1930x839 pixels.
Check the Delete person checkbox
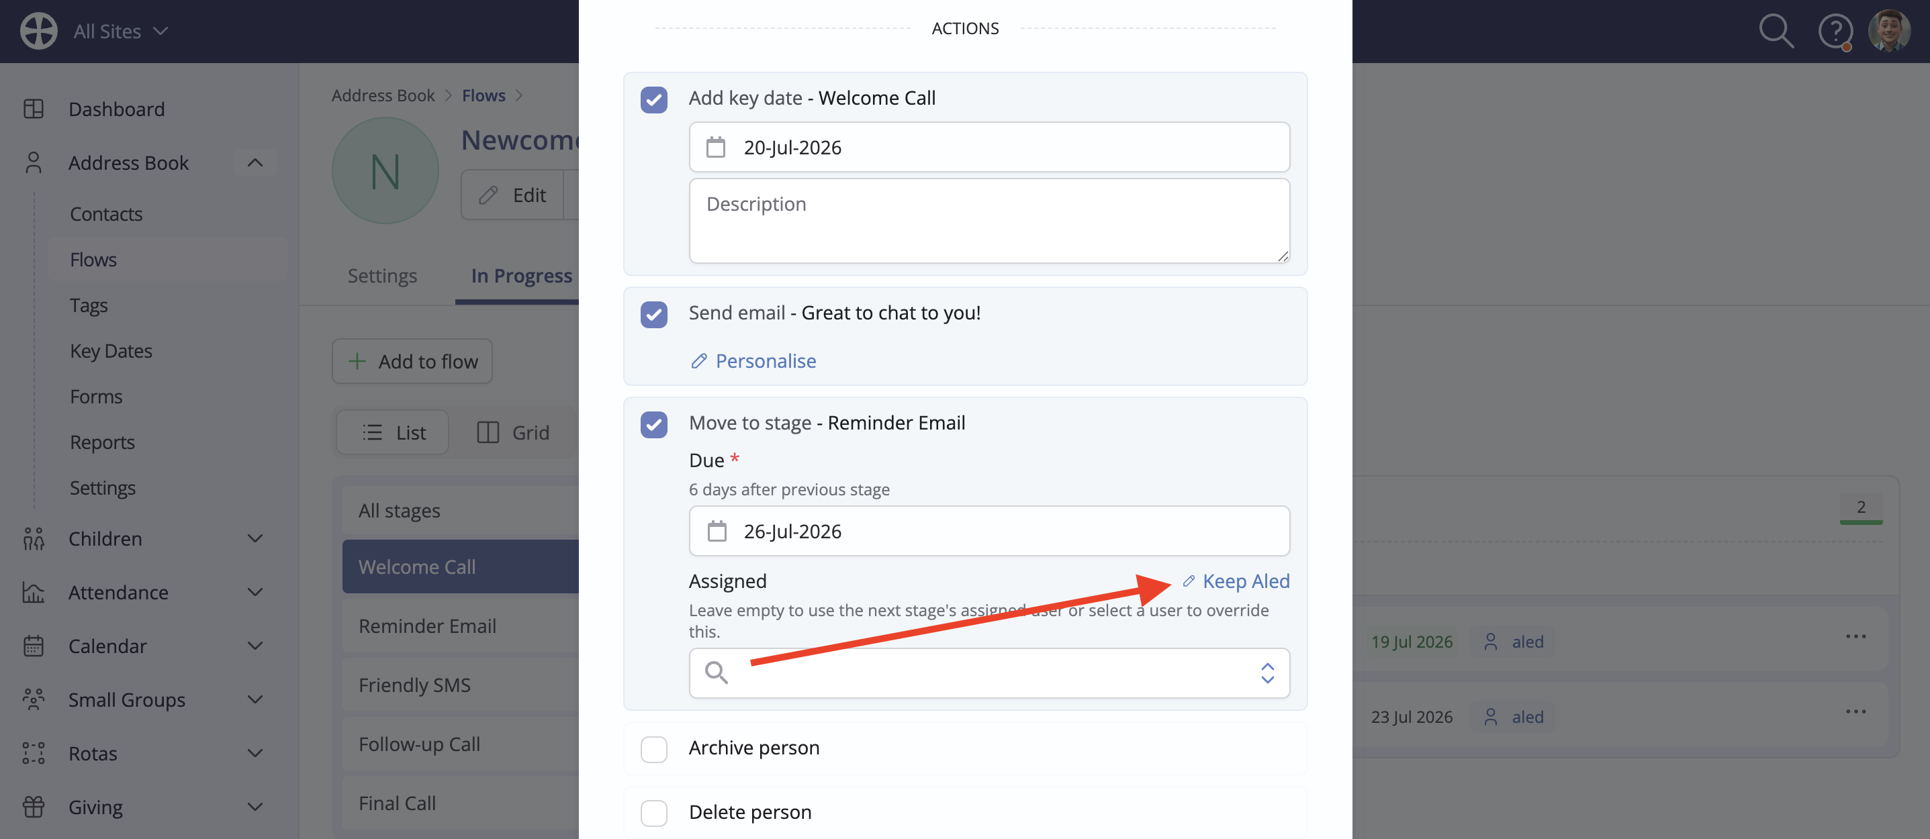coord(653,813)
